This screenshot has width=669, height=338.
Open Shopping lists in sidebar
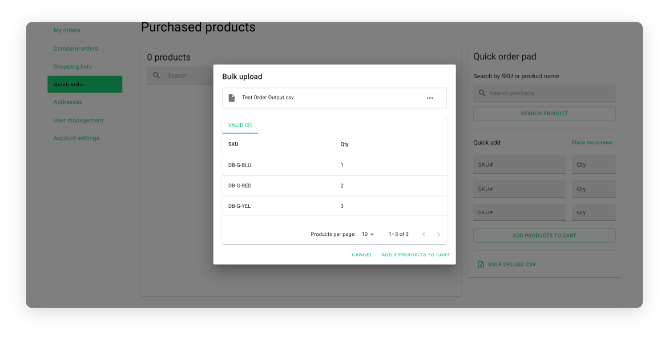pyautogui.click(x=72, y=67)
